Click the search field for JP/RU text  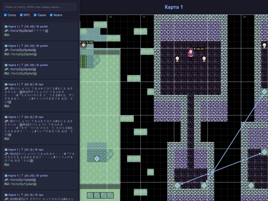point(40,7)
